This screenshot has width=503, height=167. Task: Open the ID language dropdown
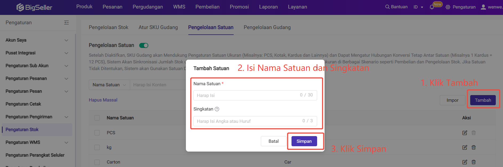coord(418,7)
